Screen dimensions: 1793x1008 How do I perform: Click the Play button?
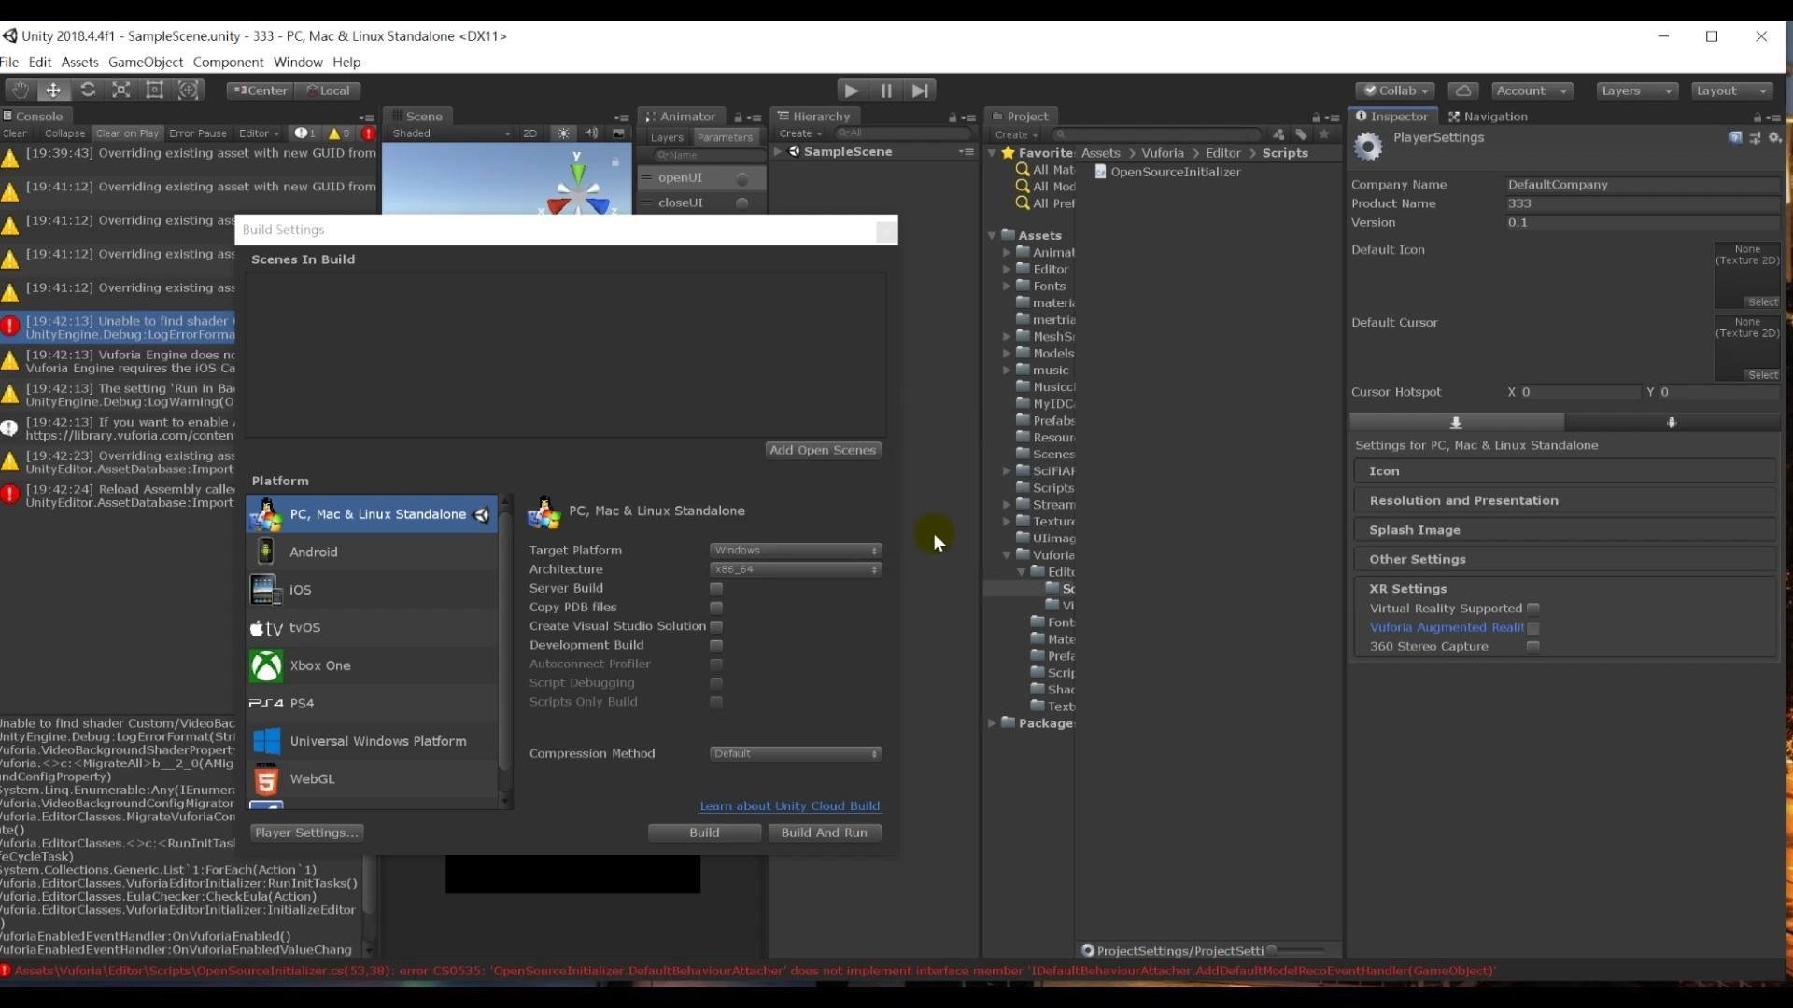point(851,91)
